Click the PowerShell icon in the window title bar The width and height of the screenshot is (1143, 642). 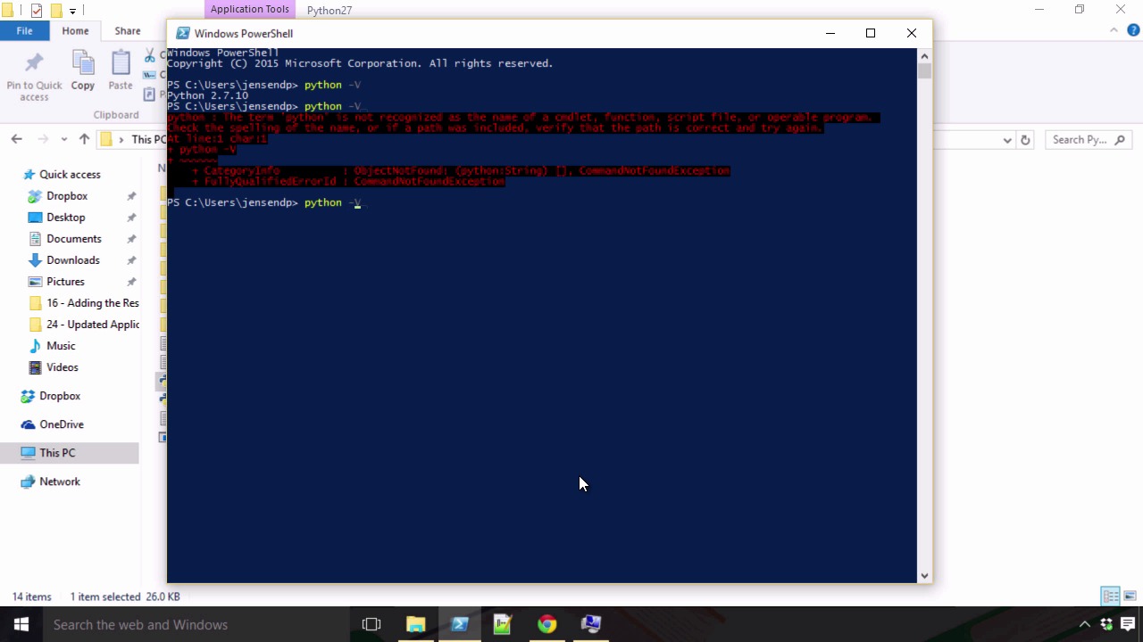coord(182,33)
